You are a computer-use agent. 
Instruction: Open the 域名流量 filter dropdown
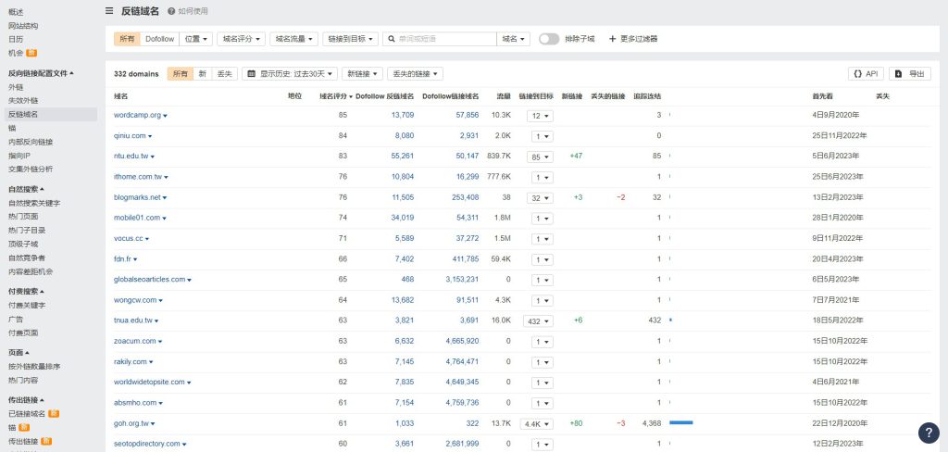pos(293,39)
